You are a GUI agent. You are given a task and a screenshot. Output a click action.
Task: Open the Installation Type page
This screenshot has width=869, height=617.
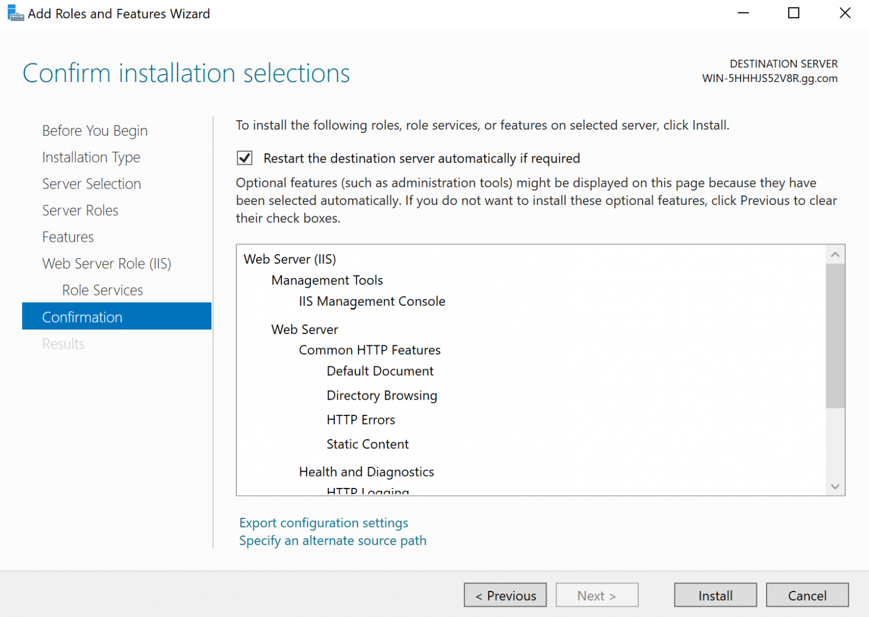coord(91,157)
